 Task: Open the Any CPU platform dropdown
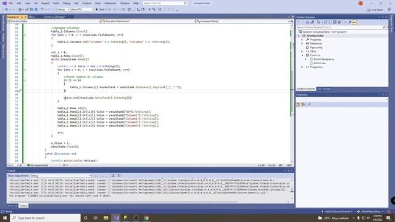82,10
